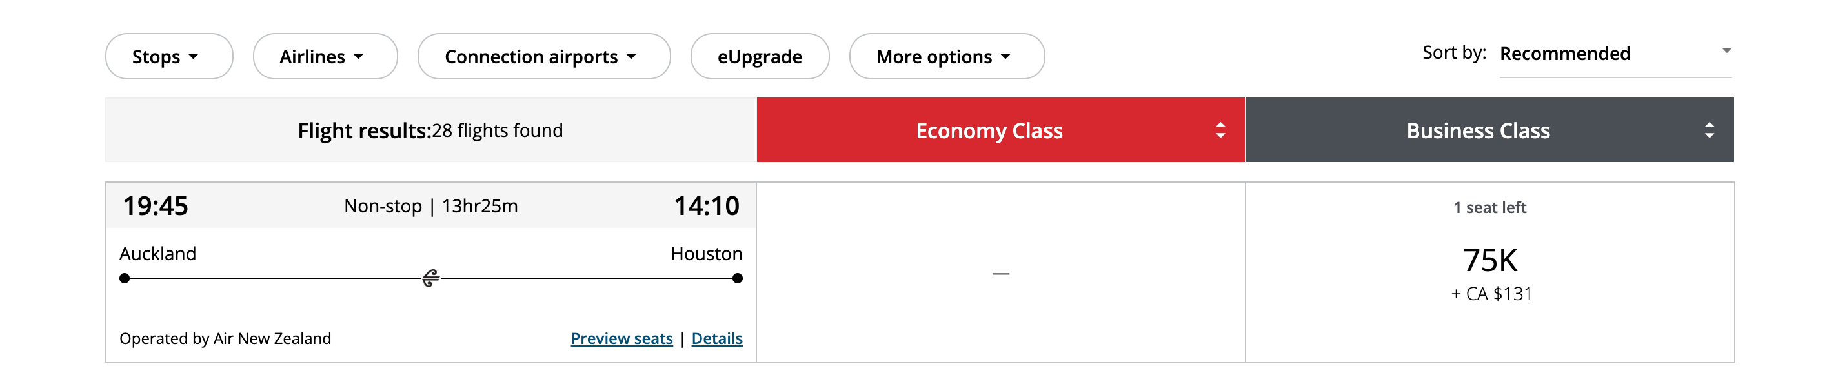Open the More options menu
The height and width of the screenshot is (377, 1847).
pyautogui.click(x=947, y=56)
